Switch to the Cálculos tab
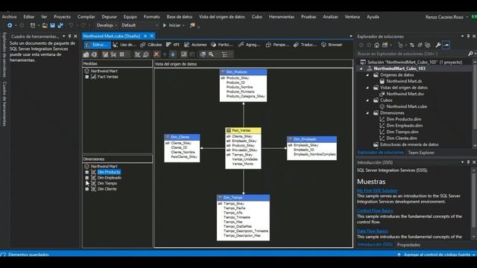Viewport: 477px width, 268px height. (151, 45)
